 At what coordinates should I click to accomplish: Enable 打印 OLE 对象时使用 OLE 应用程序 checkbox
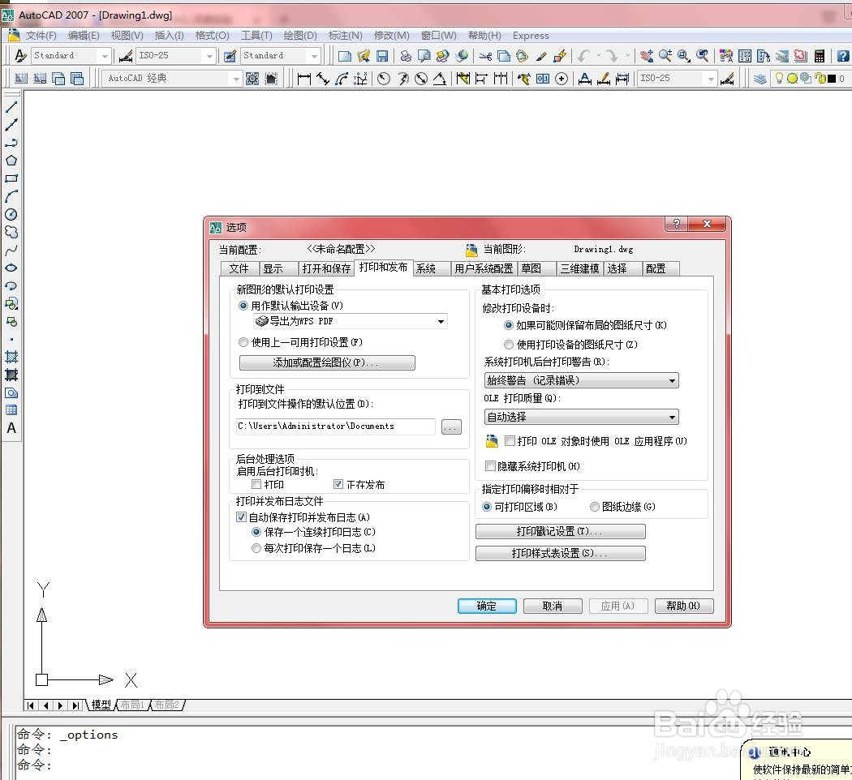tap(510, 441)
